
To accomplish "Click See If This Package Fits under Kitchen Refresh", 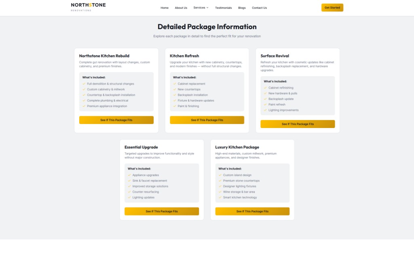I will tap(207, 120).
